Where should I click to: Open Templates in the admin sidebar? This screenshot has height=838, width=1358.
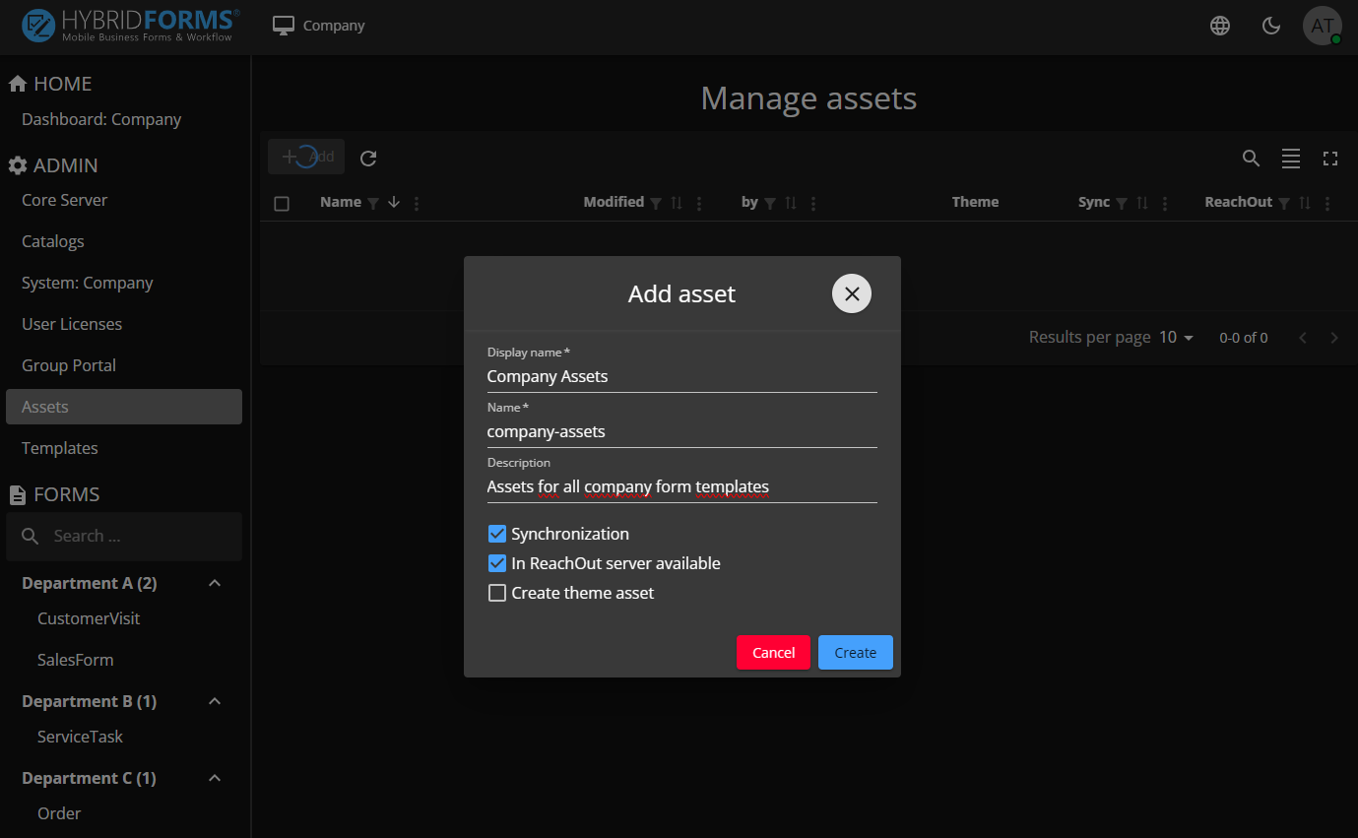click(x=60, y=448)
